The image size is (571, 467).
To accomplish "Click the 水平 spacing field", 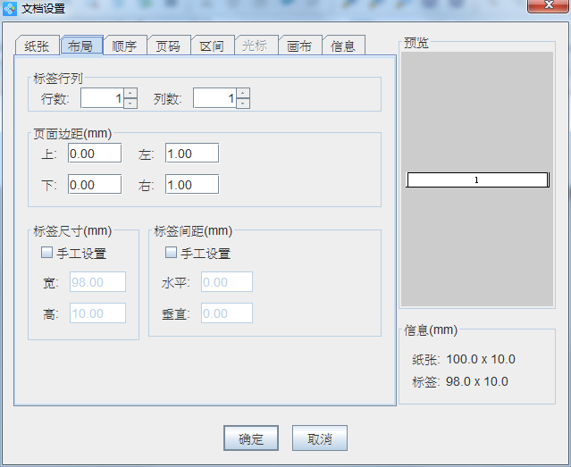I will (227, 282).
